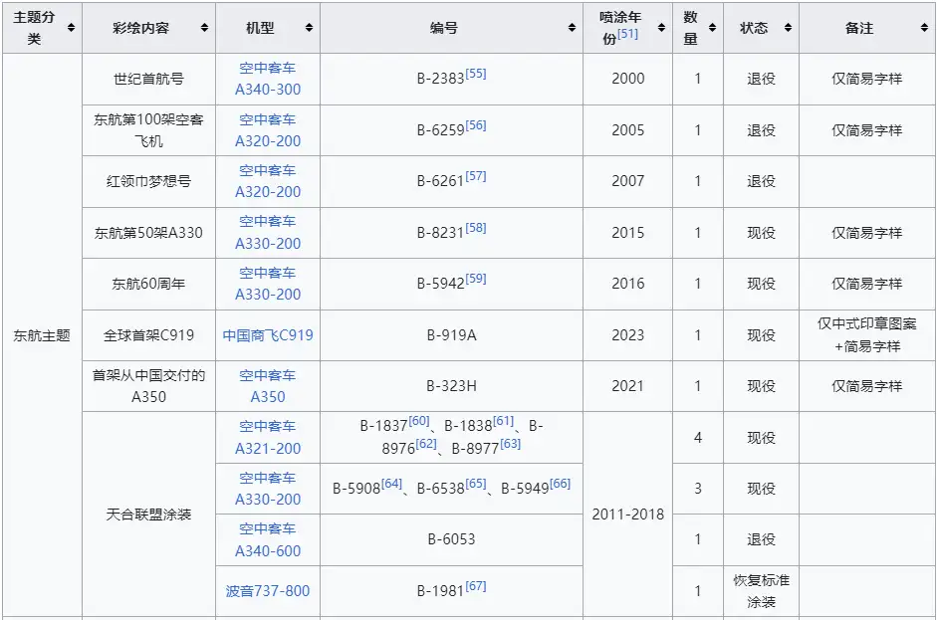Sort table by 主题分类 column arrows
Image resolution: width=937 pixels, height=620 pixels.
click(x=71, y=28)
